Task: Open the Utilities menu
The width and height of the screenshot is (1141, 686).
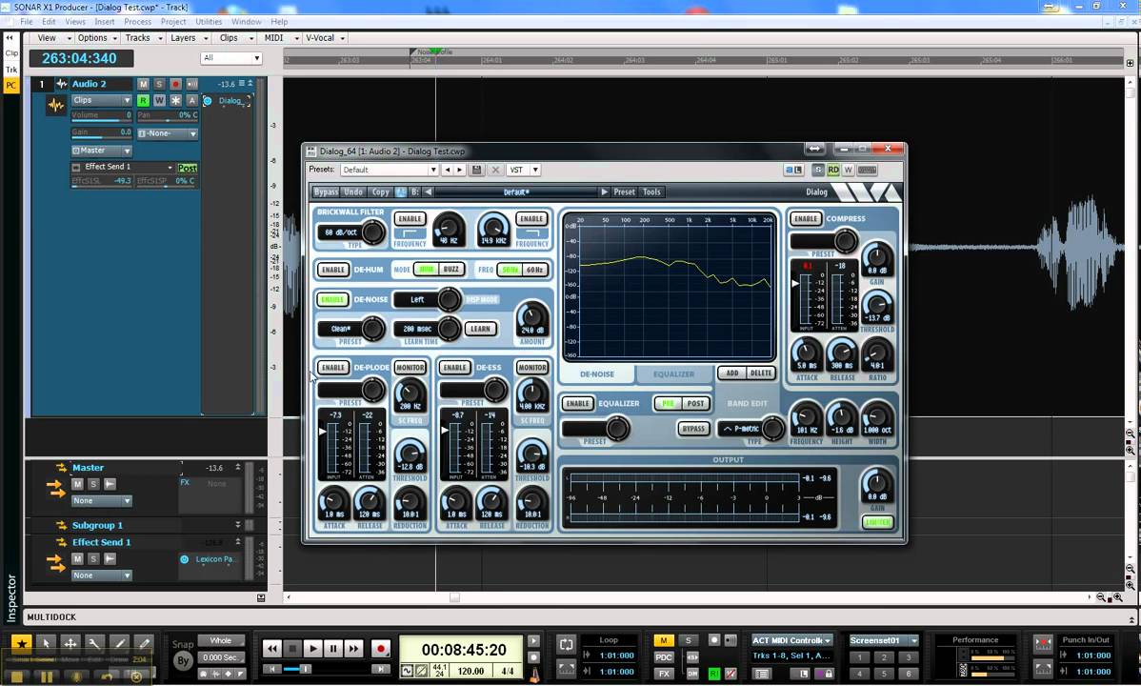Action: 209,22
